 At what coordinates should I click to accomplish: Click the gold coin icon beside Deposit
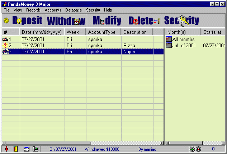tap(6, 21)
